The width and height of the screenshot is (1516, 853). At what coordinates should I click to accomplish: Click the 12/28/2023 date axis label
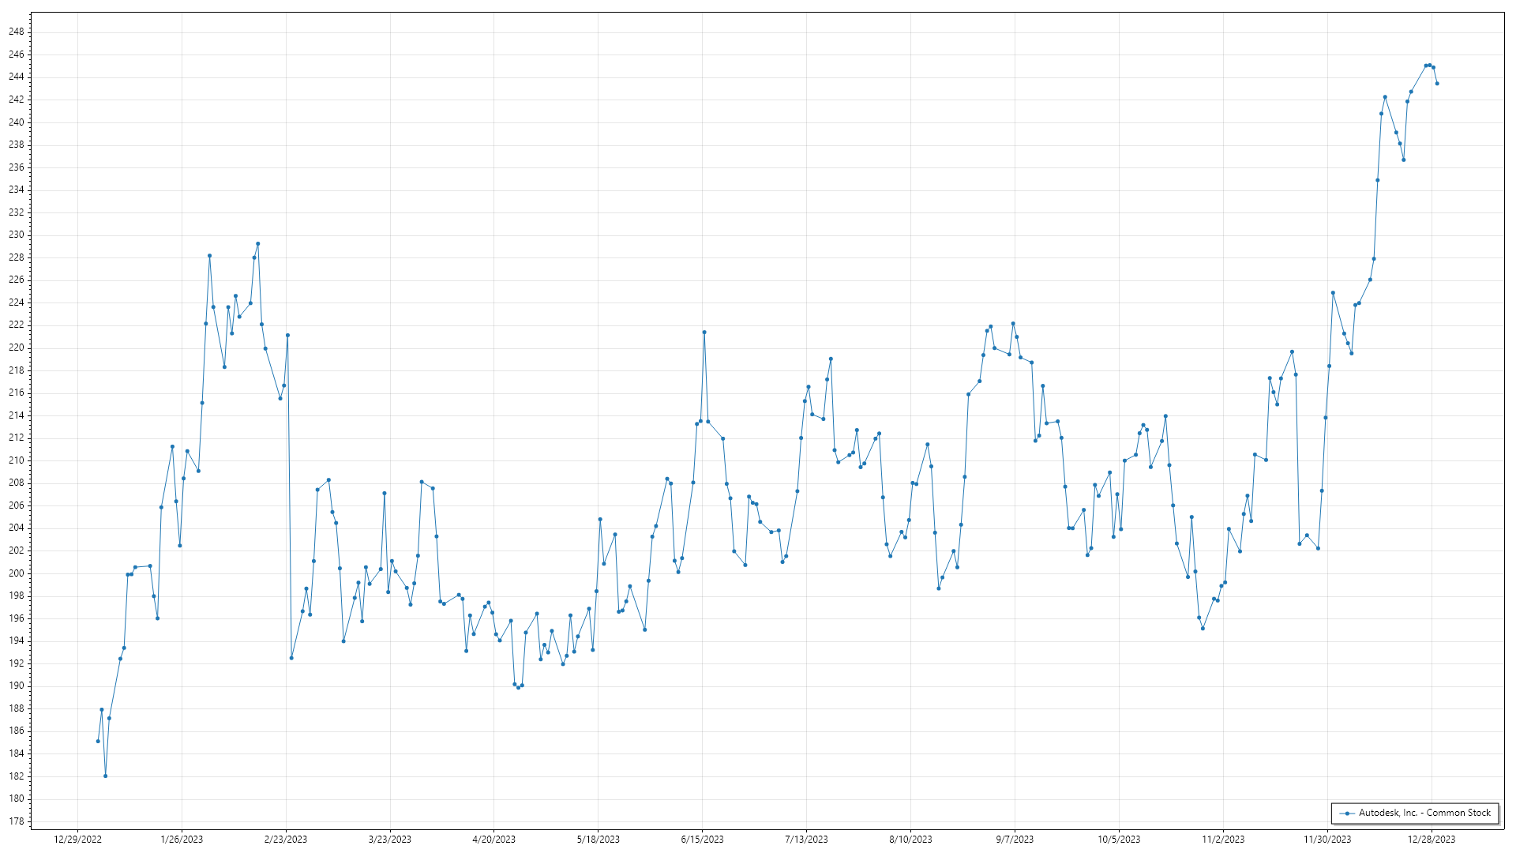click(1431, 840)
